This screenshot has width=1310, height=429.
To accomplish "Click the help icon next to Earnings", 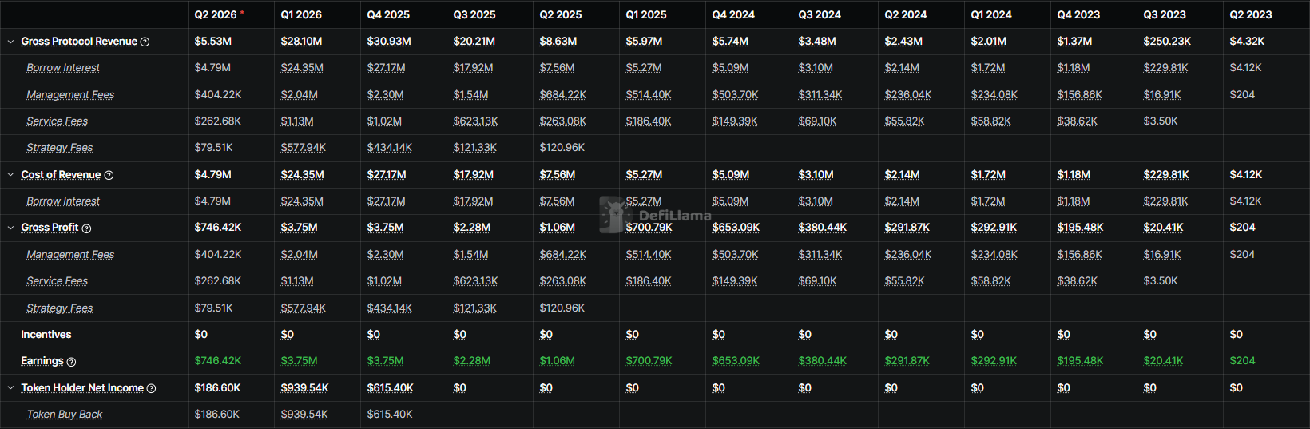I will pyautogui.click(x=71, y=362).
